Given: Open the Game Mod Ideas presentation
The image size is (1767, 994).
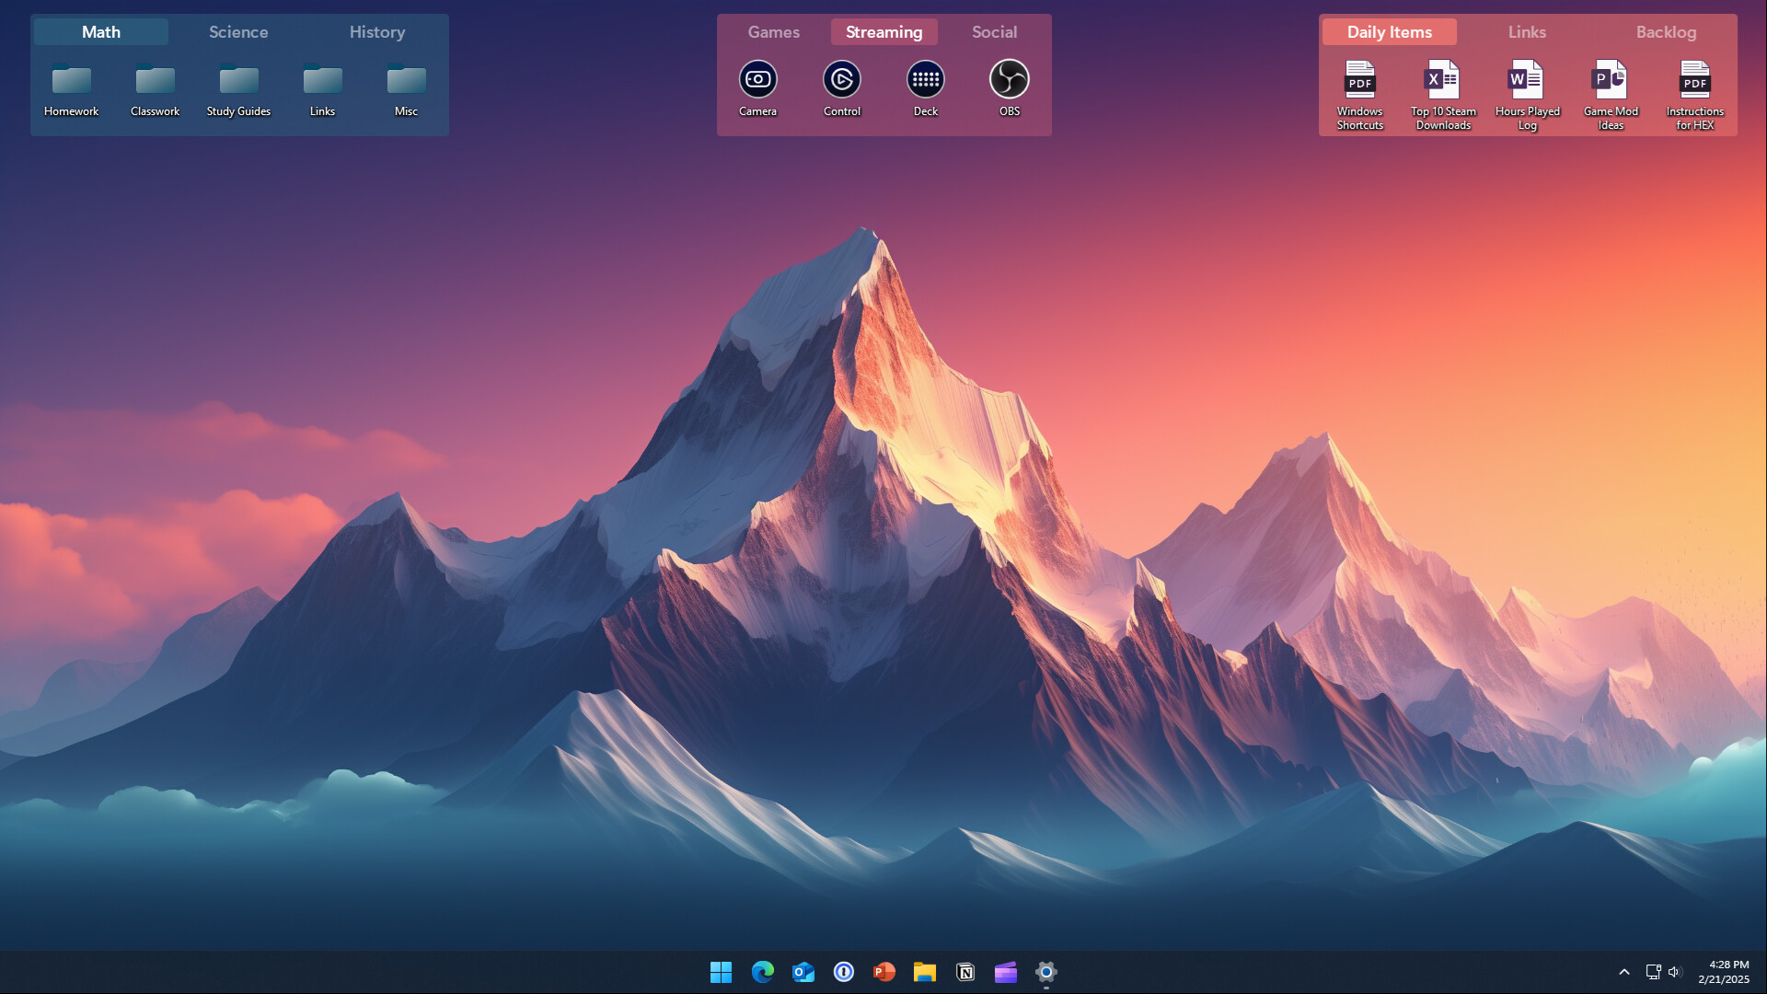Looking at the screenshot, I should click(1610, 81).
